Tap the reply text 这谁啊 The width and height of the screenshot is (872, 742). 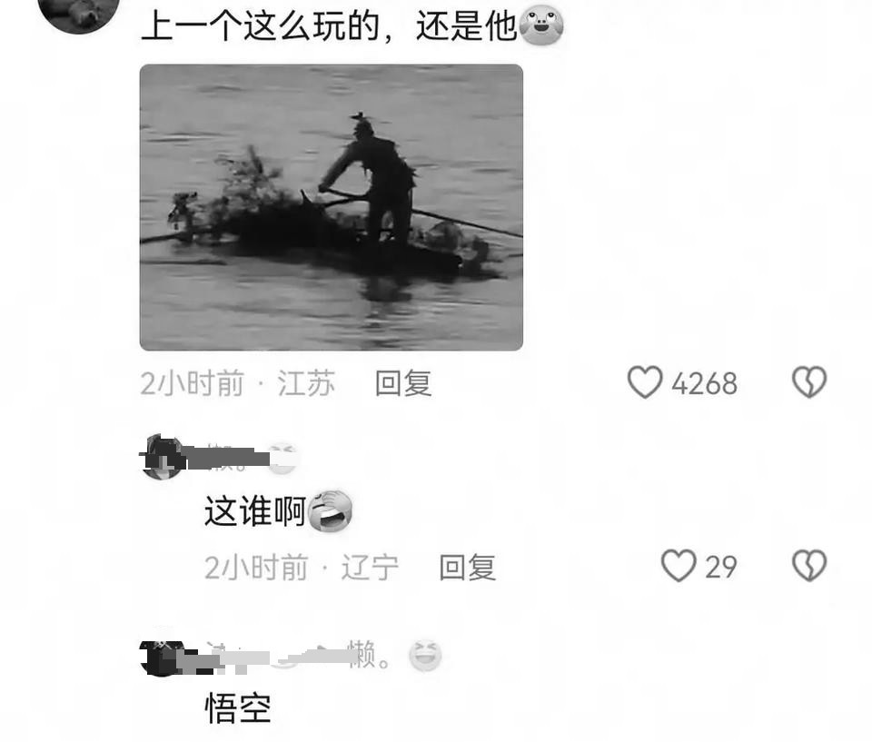coord(255,511)
